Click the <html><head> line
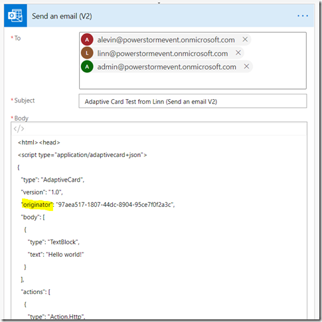322x322 pixels. [39, 142]
